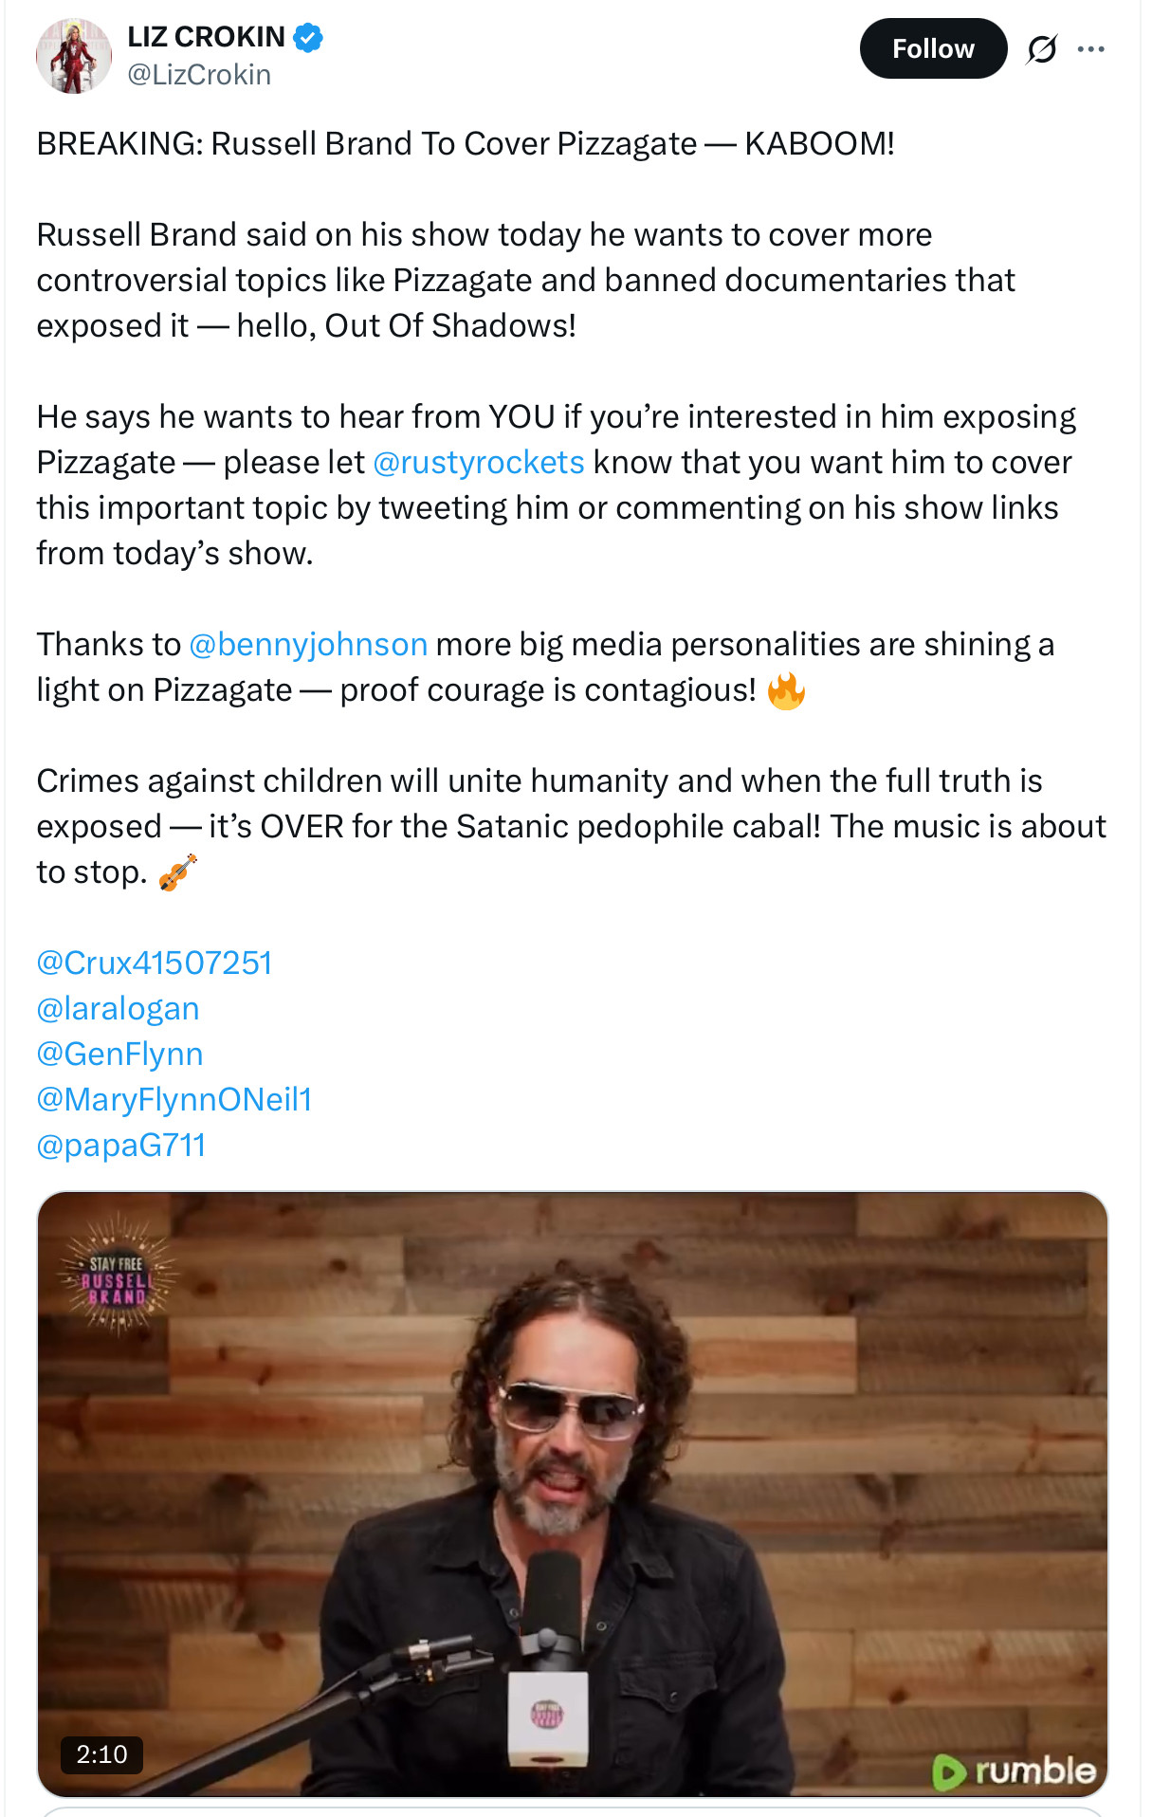Click the blue verified badge
1152x1817 pixels.
pos(308,38)
